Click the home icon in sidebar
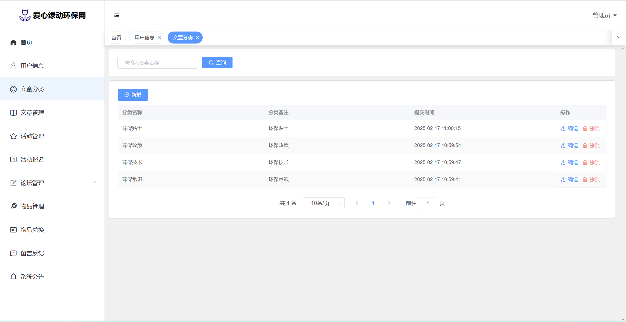Viewport: 626px width, 322px height. tap(13, 42)
